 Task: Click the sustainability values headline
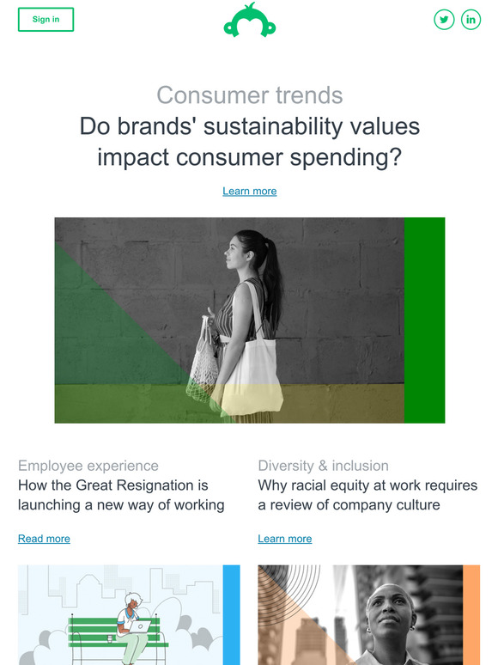click(250, 142)
